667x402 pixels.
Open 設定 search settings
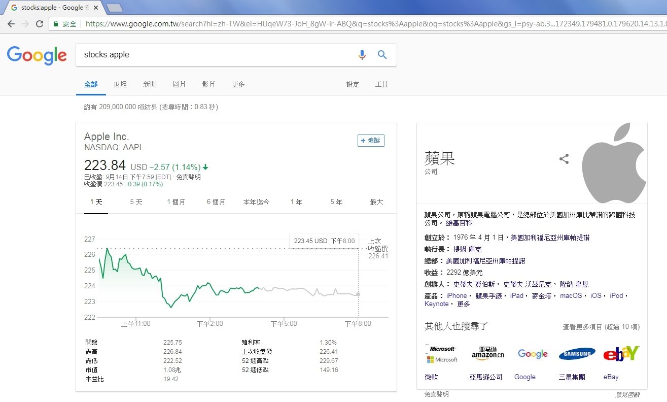[353, 84]
